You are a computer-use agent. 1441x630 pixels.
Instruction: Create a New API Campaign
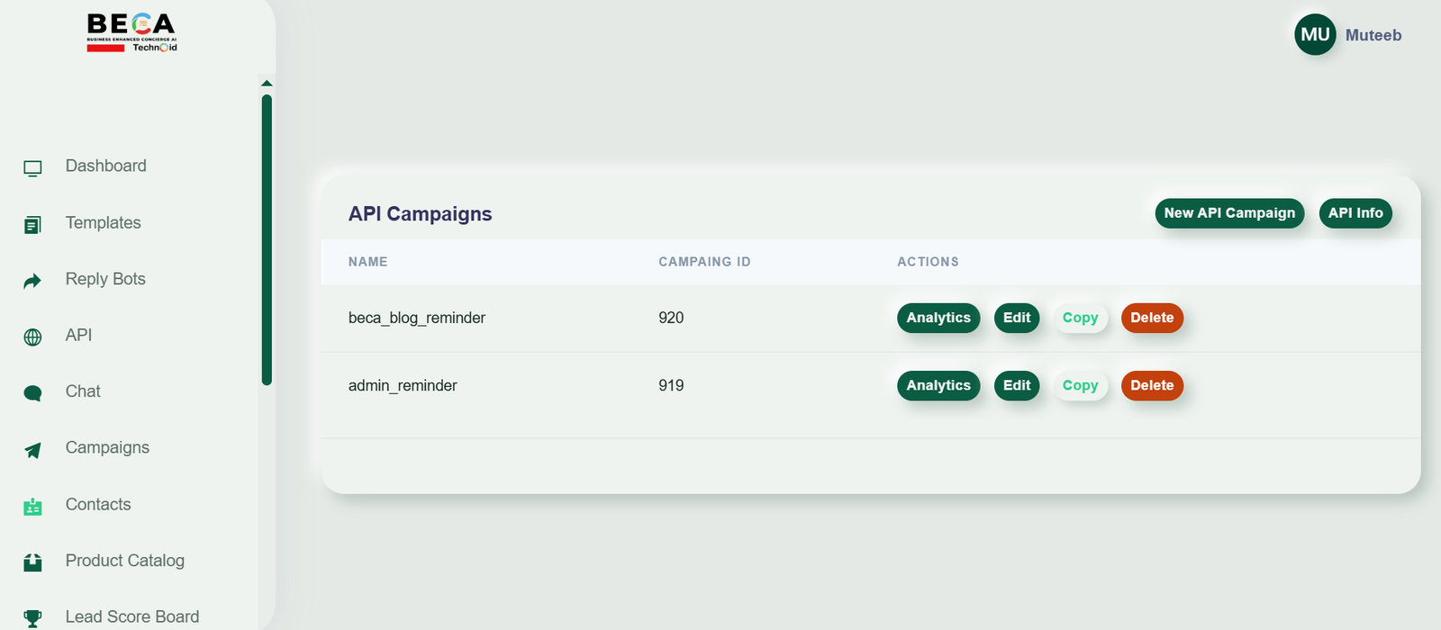click(x=1229, y=213)
